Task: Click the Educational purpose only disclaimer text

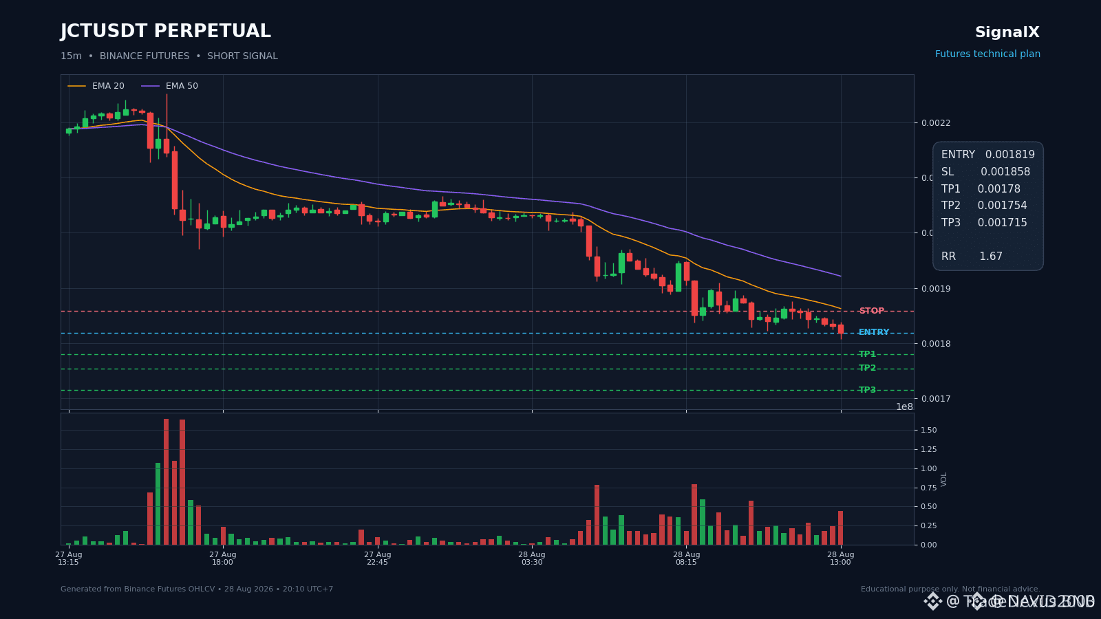Action: [x=950, y=589]
